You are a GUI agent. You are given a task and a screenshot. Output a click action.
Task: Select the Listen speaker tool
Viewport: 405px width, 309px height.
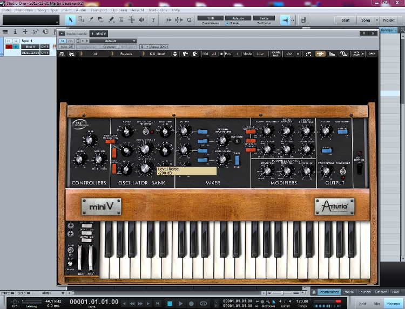point(141,20)
